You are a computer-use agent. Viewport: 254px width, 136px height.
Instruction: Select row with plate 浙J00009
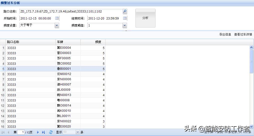click(53, 90)
